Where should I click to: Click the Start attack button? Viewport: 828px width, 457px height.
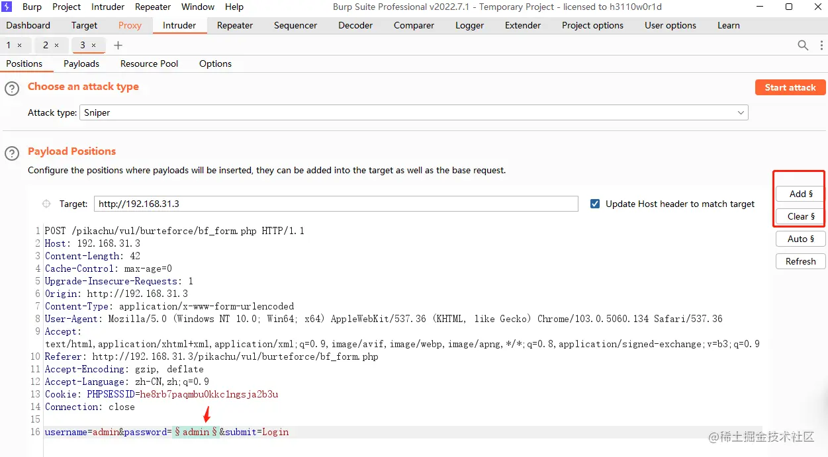click(x=790, y=87)
